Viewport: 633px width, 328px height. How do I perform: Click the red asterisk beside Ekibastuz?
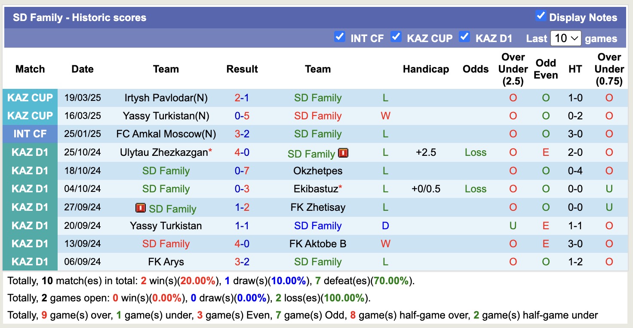(339, 186)
